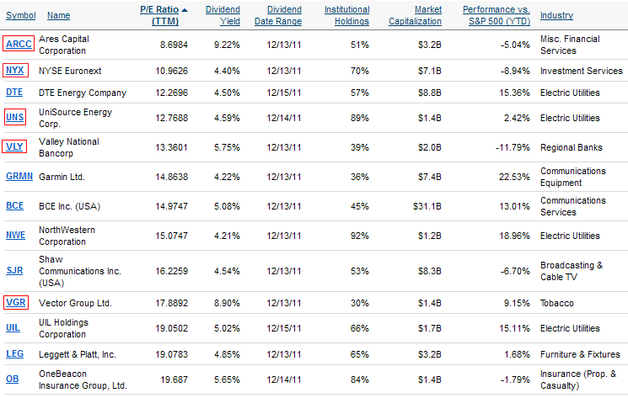Viewport: 628px width, 398px height.
Task: Select the DTE Energy Company name cell
Action: (x=83, y=93)
